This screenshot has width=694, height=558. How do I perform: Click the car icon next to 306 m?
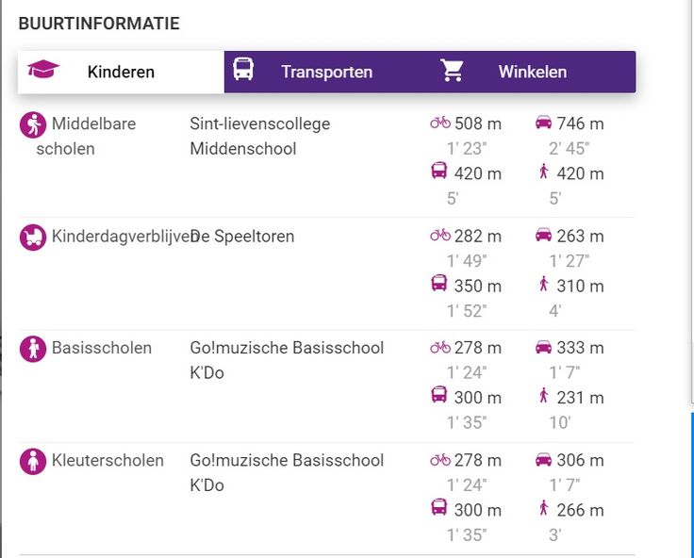[543, 459]
